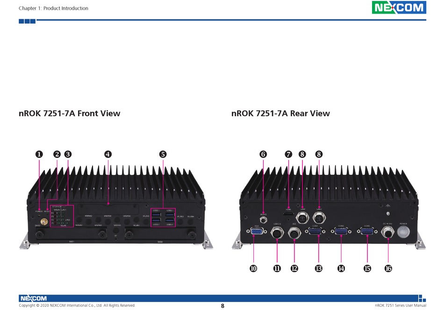Click callout number 7 above the rear view

tap(288, 154)
